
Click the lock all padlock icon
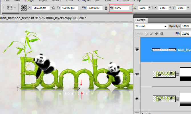[161, 34]
